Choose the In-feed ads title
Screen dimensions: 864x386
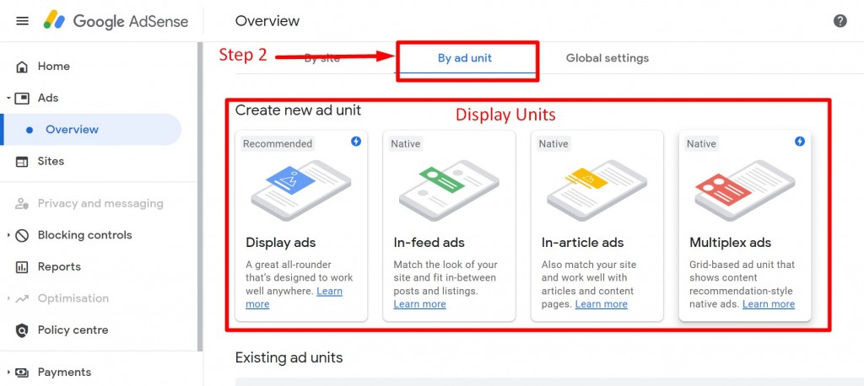pyautogui.click(x=429, y=242)
